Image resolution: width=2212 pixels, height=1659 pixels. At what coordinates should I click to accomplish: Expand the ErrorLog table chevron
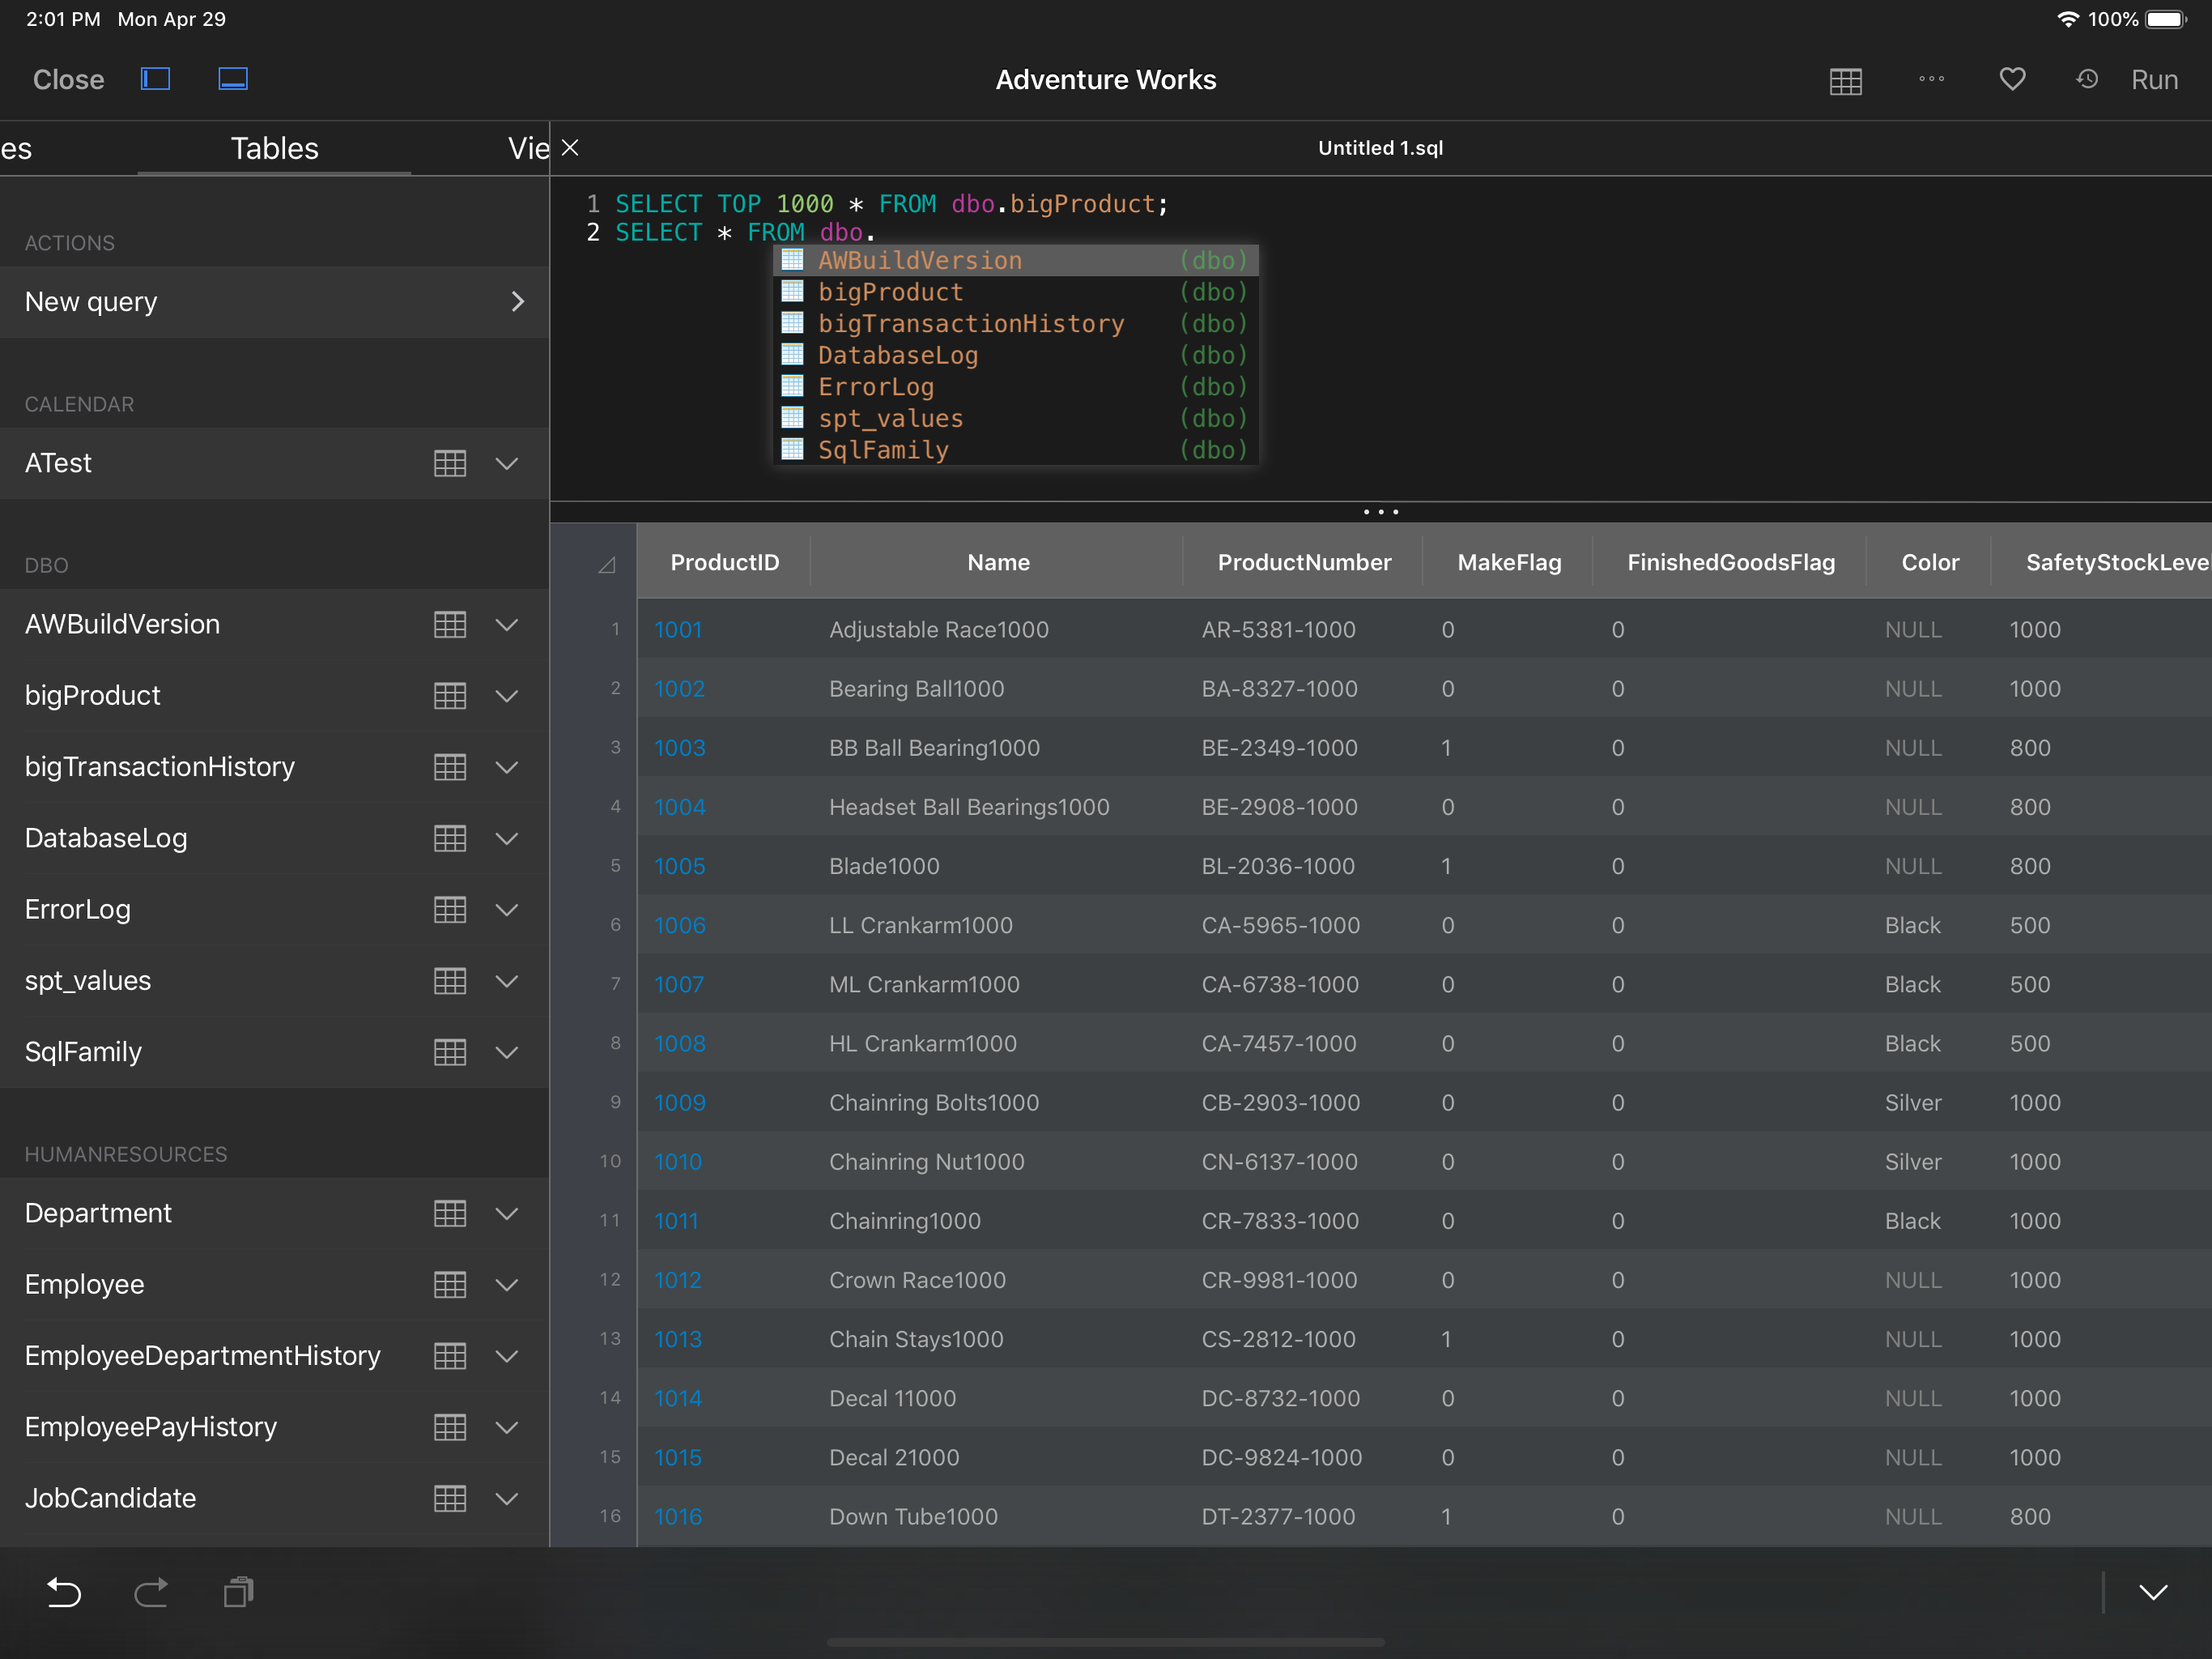pos(507,910)
